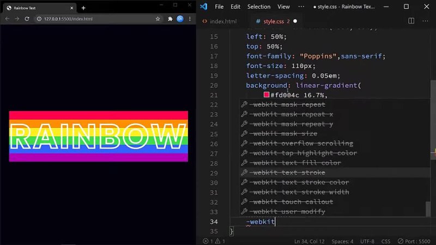
Task: Choose -webkit-text-fill-color suggestion
Action: tap(335, 163)
